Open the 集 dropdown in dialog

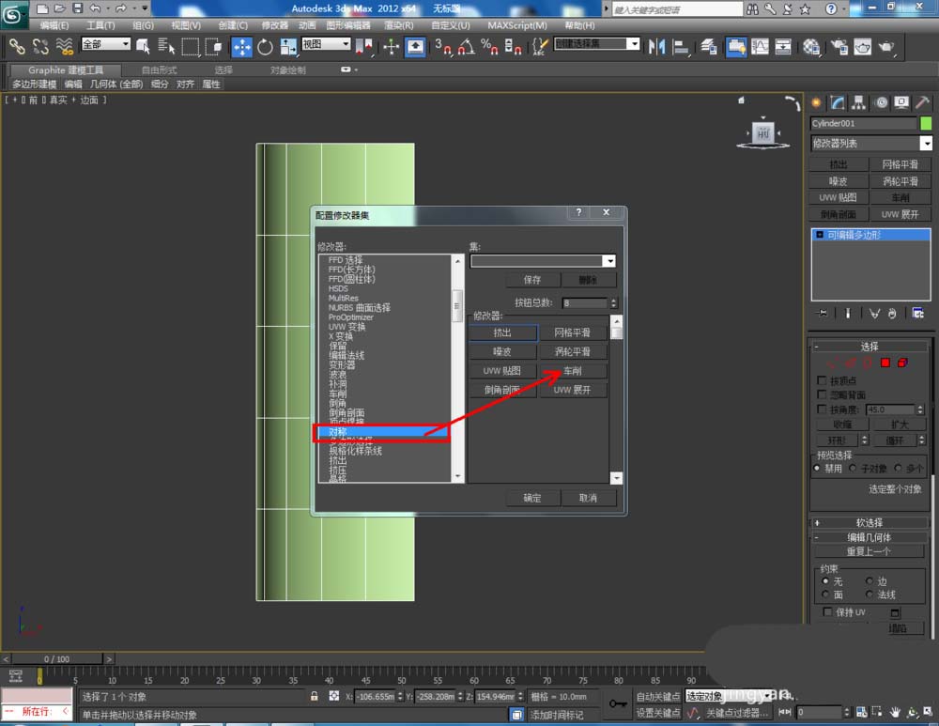click(610, 262)
